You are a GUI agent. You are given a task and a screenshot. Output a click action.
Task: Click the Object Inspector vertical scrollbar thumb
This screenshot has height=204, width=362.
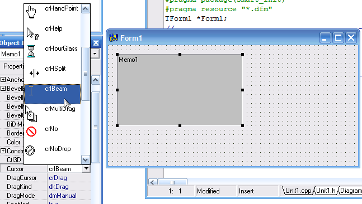(x=96, y=127)
